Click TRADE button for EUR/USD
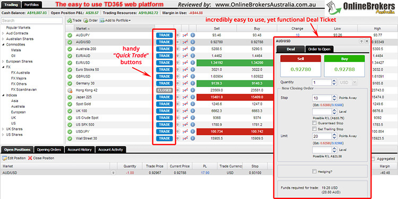 [165, 63]
